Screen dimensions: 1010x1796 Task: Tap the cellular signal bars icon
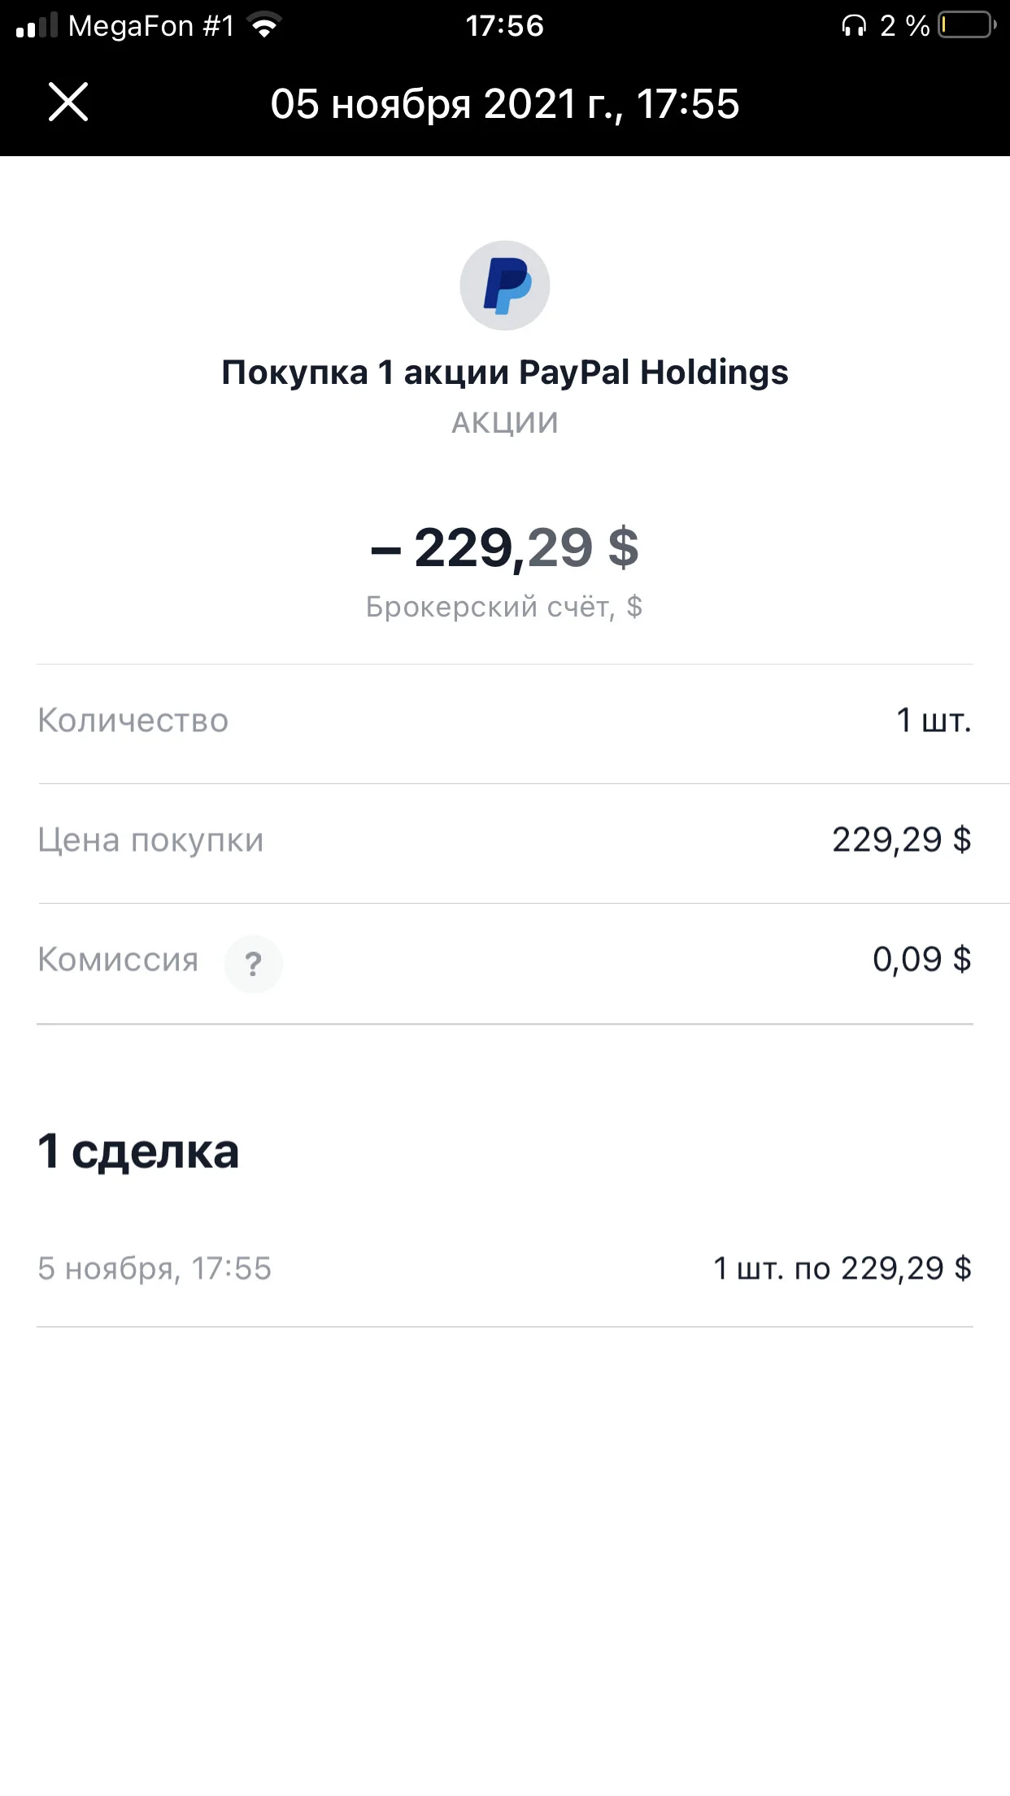pyautogui.click(x=37, y=25)
